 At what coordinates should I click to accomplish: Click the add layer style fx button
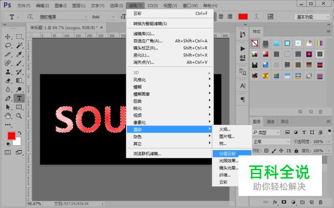click(275, 202)
